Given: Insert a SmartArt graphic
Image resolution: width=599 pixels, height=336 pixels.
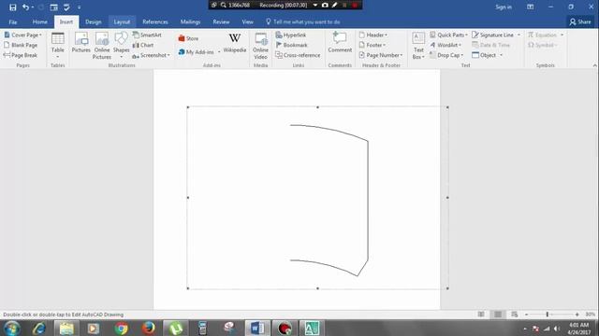Looking at the screenshot, I should click(x=147, y=35).
